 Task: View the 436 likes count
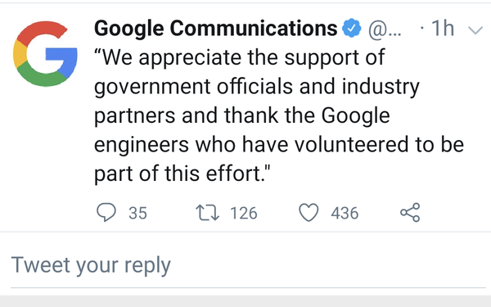pyautogui.click(x=345, y=213)
